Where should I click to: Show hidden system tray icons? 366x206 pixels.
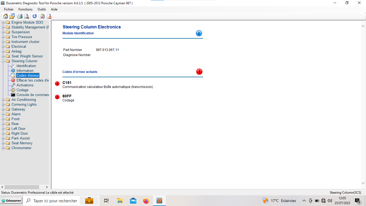pos(304,201)
